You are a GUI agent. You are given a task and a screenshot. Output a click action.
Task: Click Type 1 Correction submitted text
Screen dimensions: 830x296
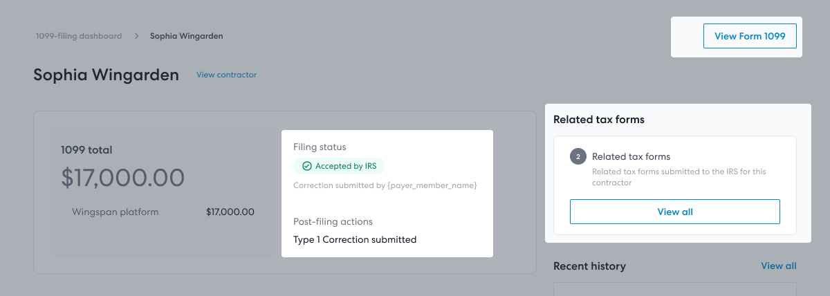tap(355, 240)
